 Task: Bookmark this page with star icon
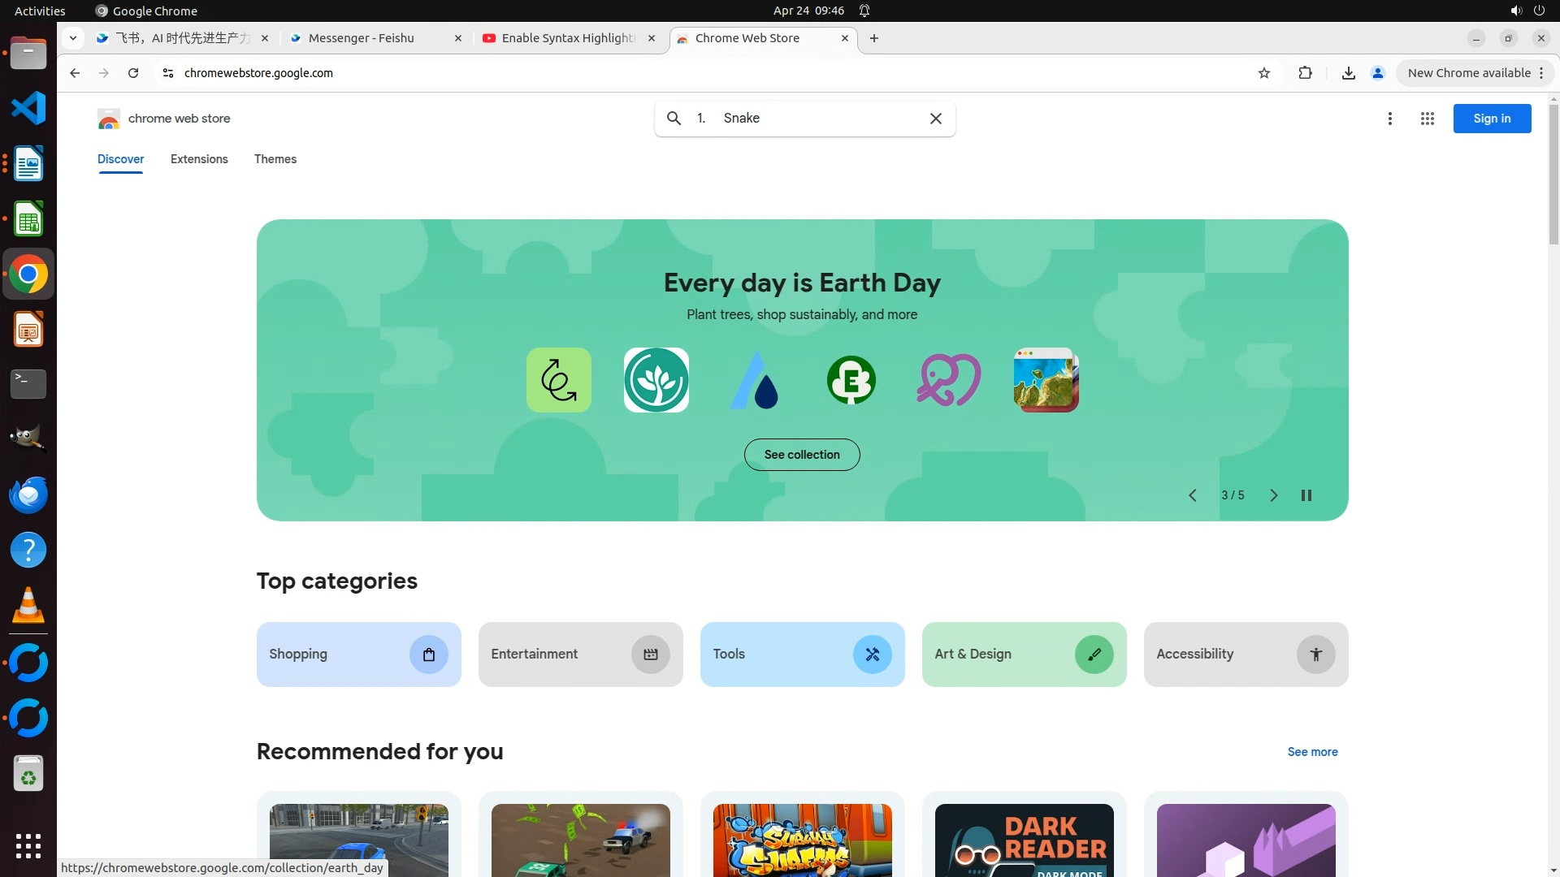(x=1263, y=73)
